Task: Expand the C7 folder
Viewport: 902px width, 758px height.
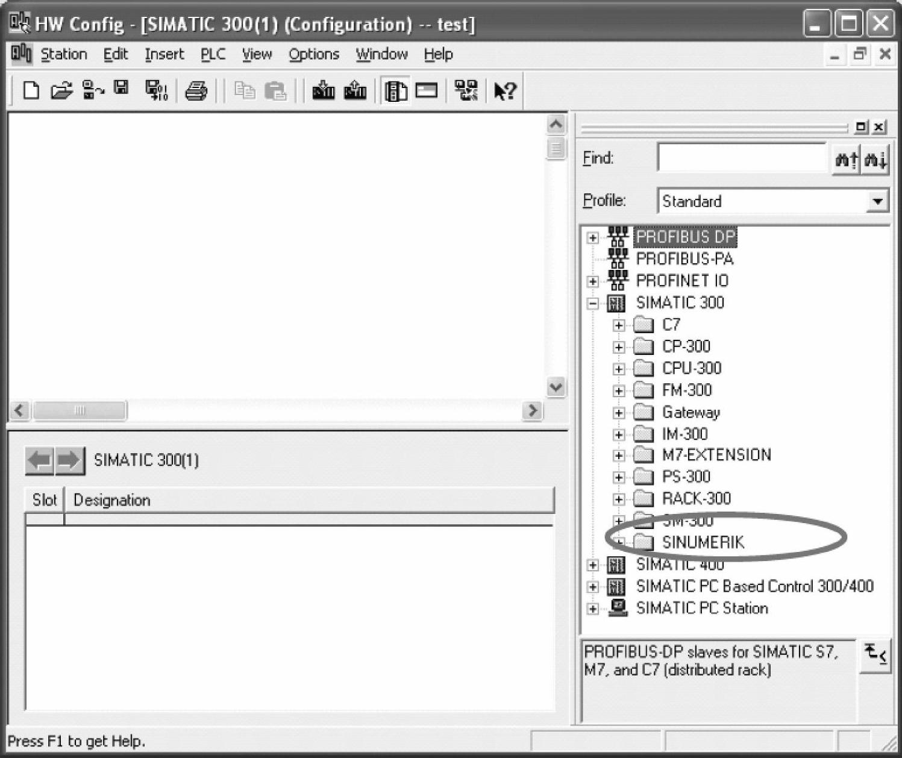Action: 619,325
